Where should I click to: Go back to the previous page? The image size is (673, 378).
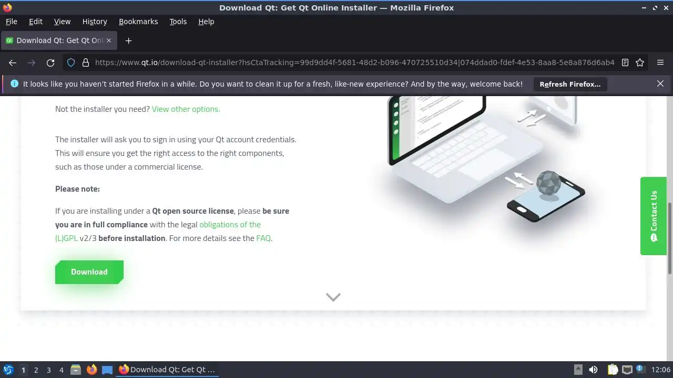[13, 62]
